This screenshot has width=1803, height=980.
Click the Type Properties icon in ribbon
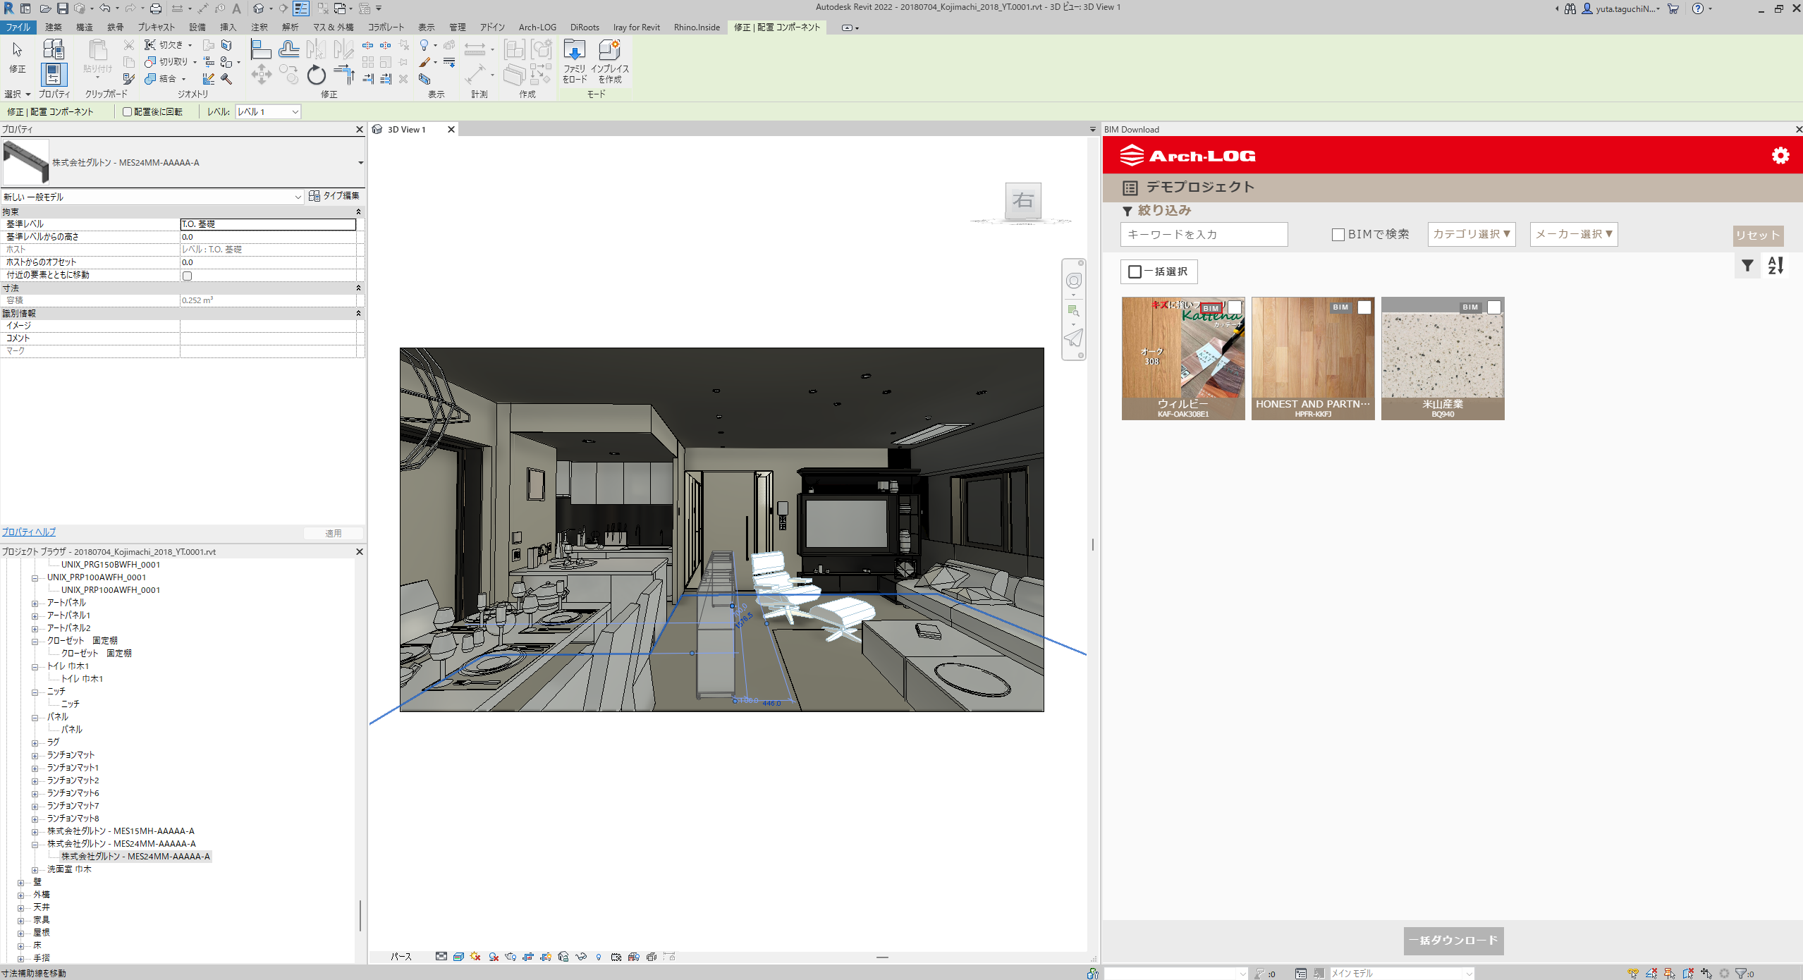54,49
